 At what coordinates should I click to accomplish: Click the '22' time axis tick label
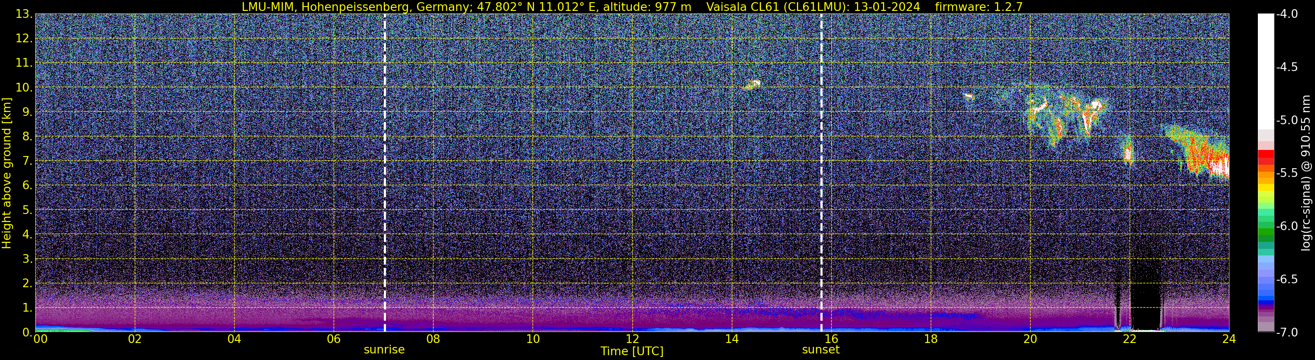pyautogui.click(x=1130, y=339)
